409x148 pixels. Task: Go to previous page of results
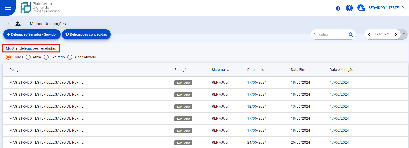pos(369,34)
